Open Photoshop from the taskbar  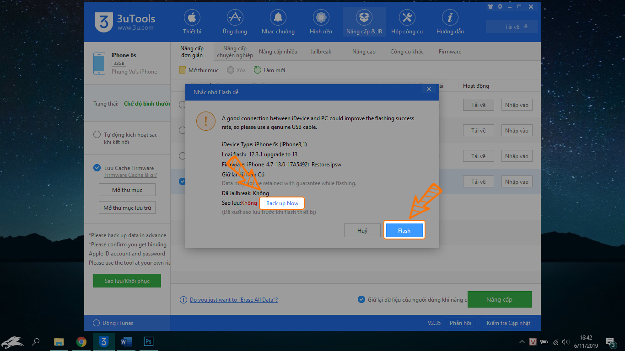148,341
